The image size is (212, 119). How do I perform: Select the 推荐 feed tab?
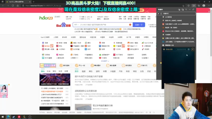pyautogui.click(x=77, y=71)
